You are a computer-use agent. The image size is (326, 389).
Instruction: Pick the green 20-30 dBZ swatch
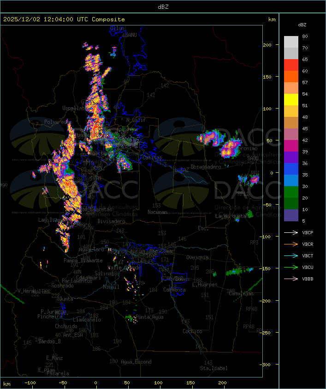point(291,192)
